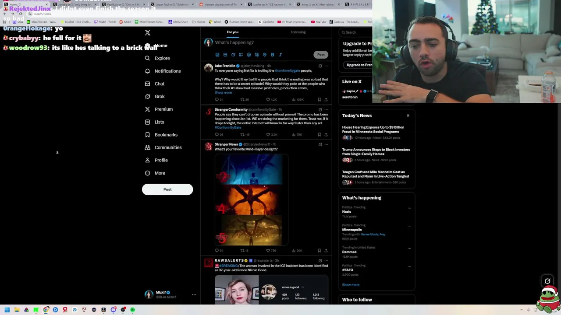Toggle bold text in composer
Screen dimensions: 561x315
(273, 55)
